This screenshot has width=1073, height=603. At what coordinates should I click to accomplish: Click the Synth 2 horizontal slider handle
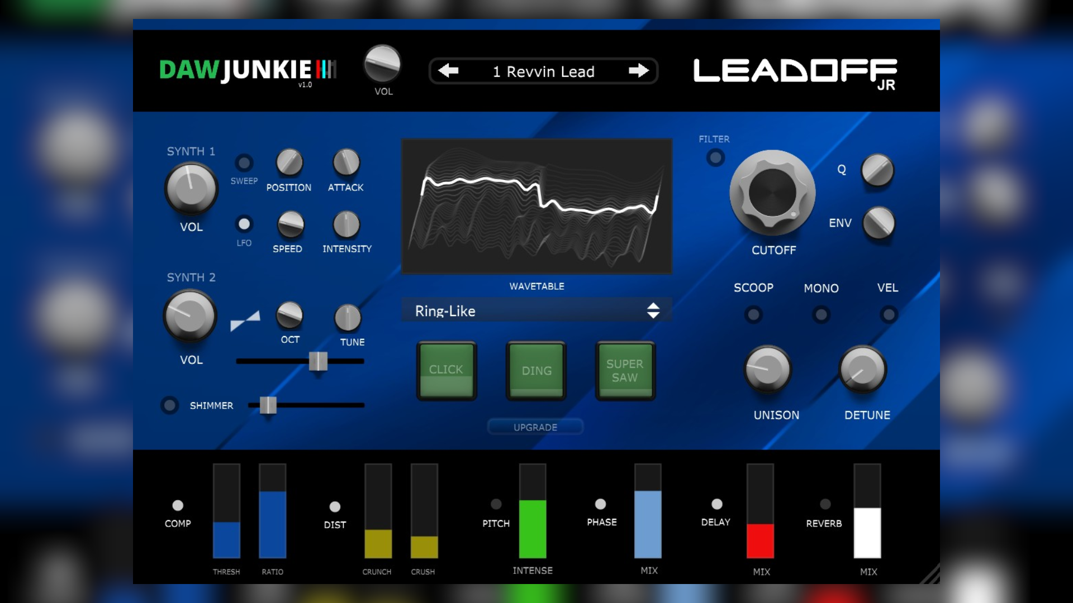(318, 361)
